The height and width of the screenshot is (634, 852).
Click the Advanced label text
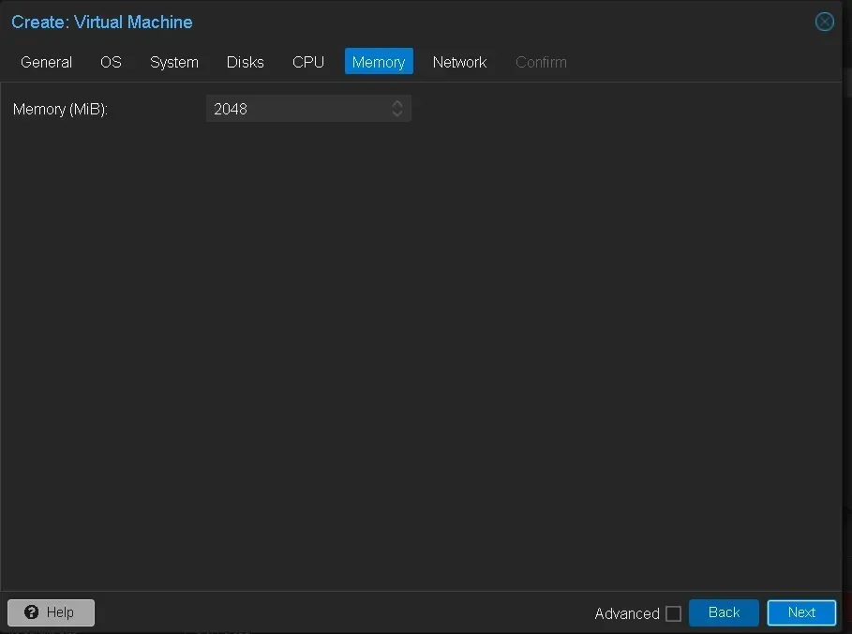[626, 613]
